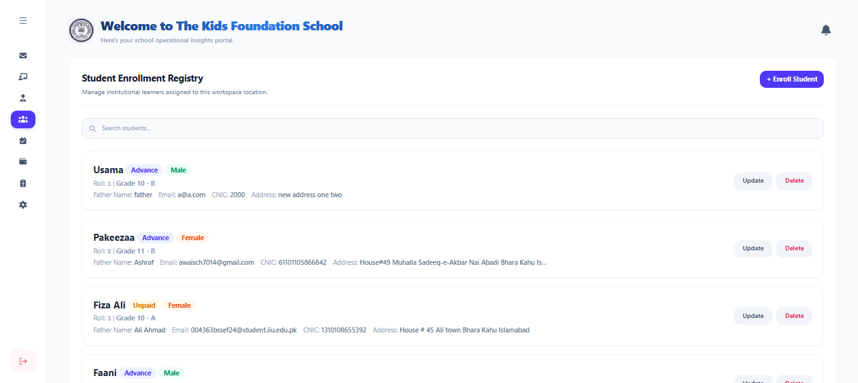This screenshot has height=383, width=858.
Task: Click the student name Pakeezaa
Action: click(x=114, y=238)
